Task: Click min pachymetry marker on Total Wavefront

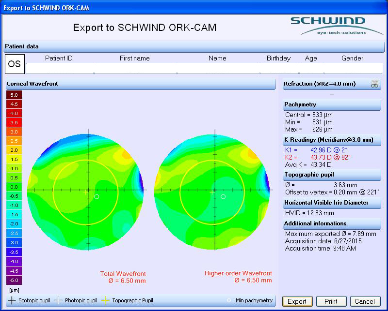Action: point(97,197)
